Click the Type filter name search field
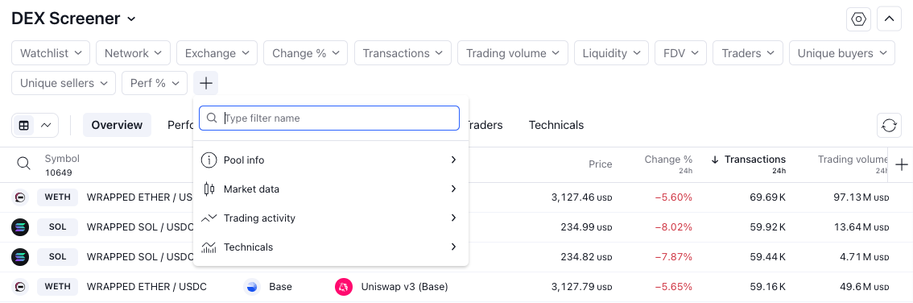This screenshot has height=303, width=913. click(329, 118)
